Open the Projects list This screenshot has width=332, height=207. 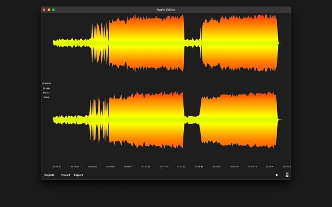pos(49,175)
